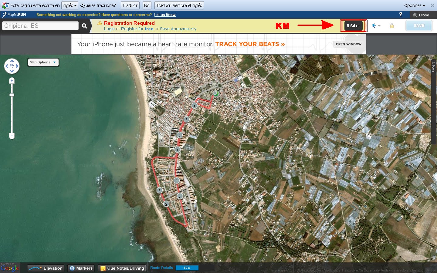This screenshot has height=273, width=437.
Task: Click the padlock privacy icon
Action: click(392, 26)
